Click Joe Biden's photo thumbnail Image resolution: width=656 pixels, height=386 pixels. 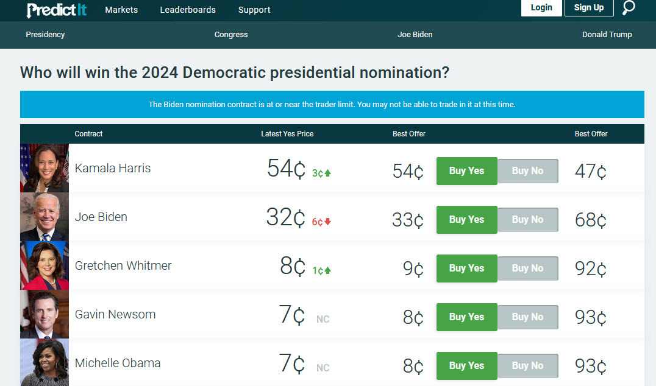click(45, 217)
